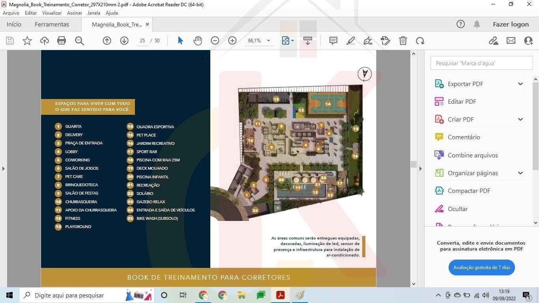Screen dimensions: 539x303
Task: Select the highlight text pen tool
Action: coord(351,41)
